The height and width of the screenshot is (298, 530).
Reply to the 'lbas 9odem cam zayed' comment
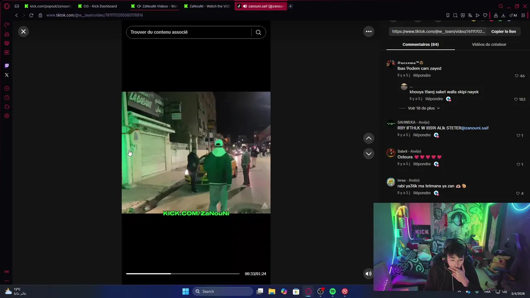[x=422, y=75]
